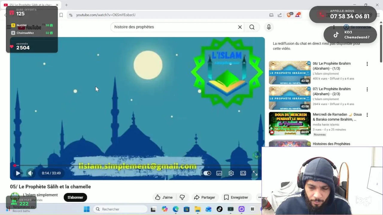Image resolution: width=383 pixels, height=215 pixels.
Task: Open the Brave Rewards triangle icon
Action: [x=298, y=15]
